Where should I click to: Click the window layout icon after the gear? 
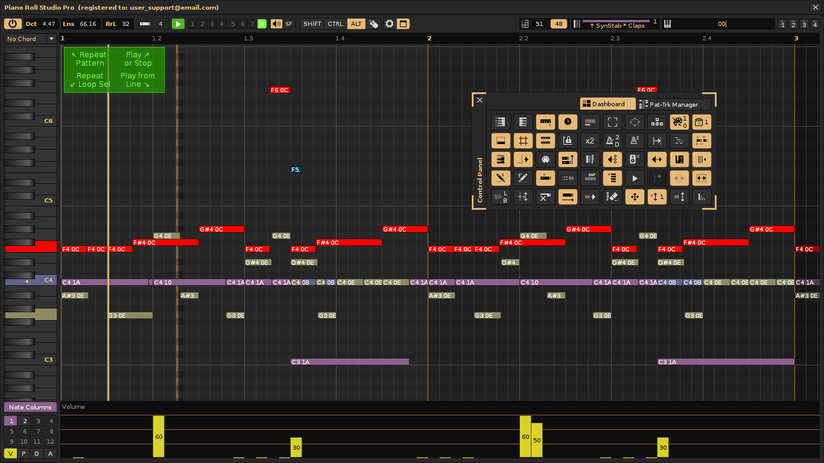pos(403,24)
